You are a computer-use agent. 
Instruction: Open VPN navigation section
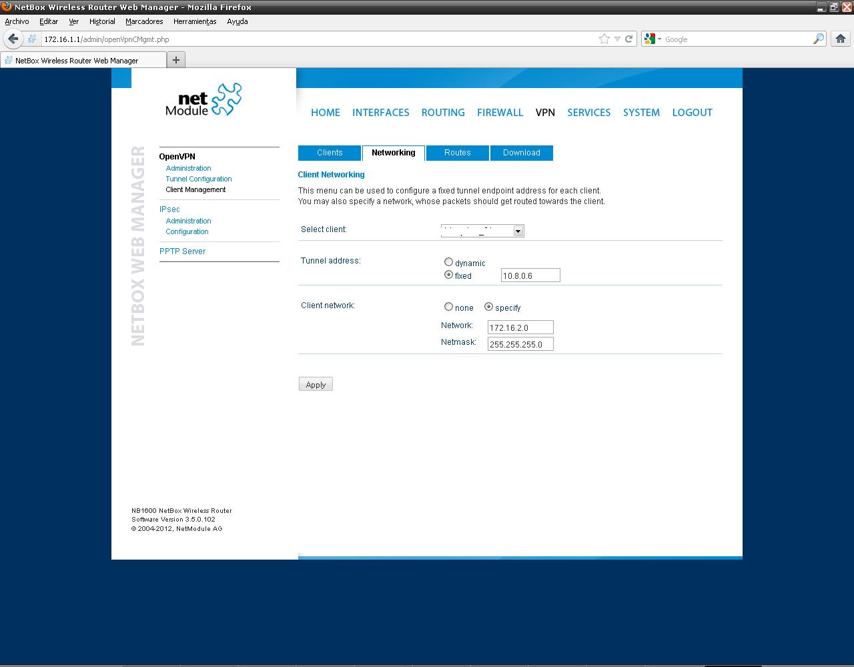click(545, 113)
